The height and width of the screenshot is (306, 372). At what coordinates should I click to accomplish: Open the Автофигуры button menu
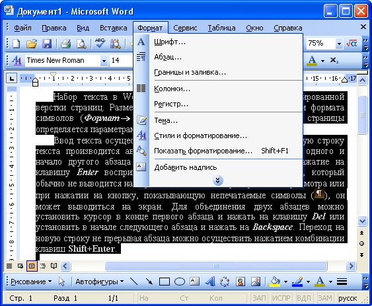pyautogui.click(x=99, y=282)
